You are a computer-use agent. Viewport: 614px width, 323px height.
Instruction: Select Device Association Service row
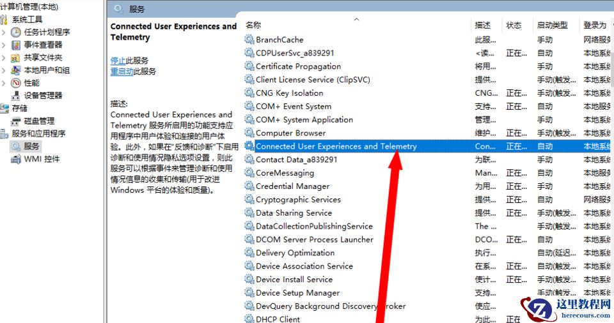[x=427, y=266]
